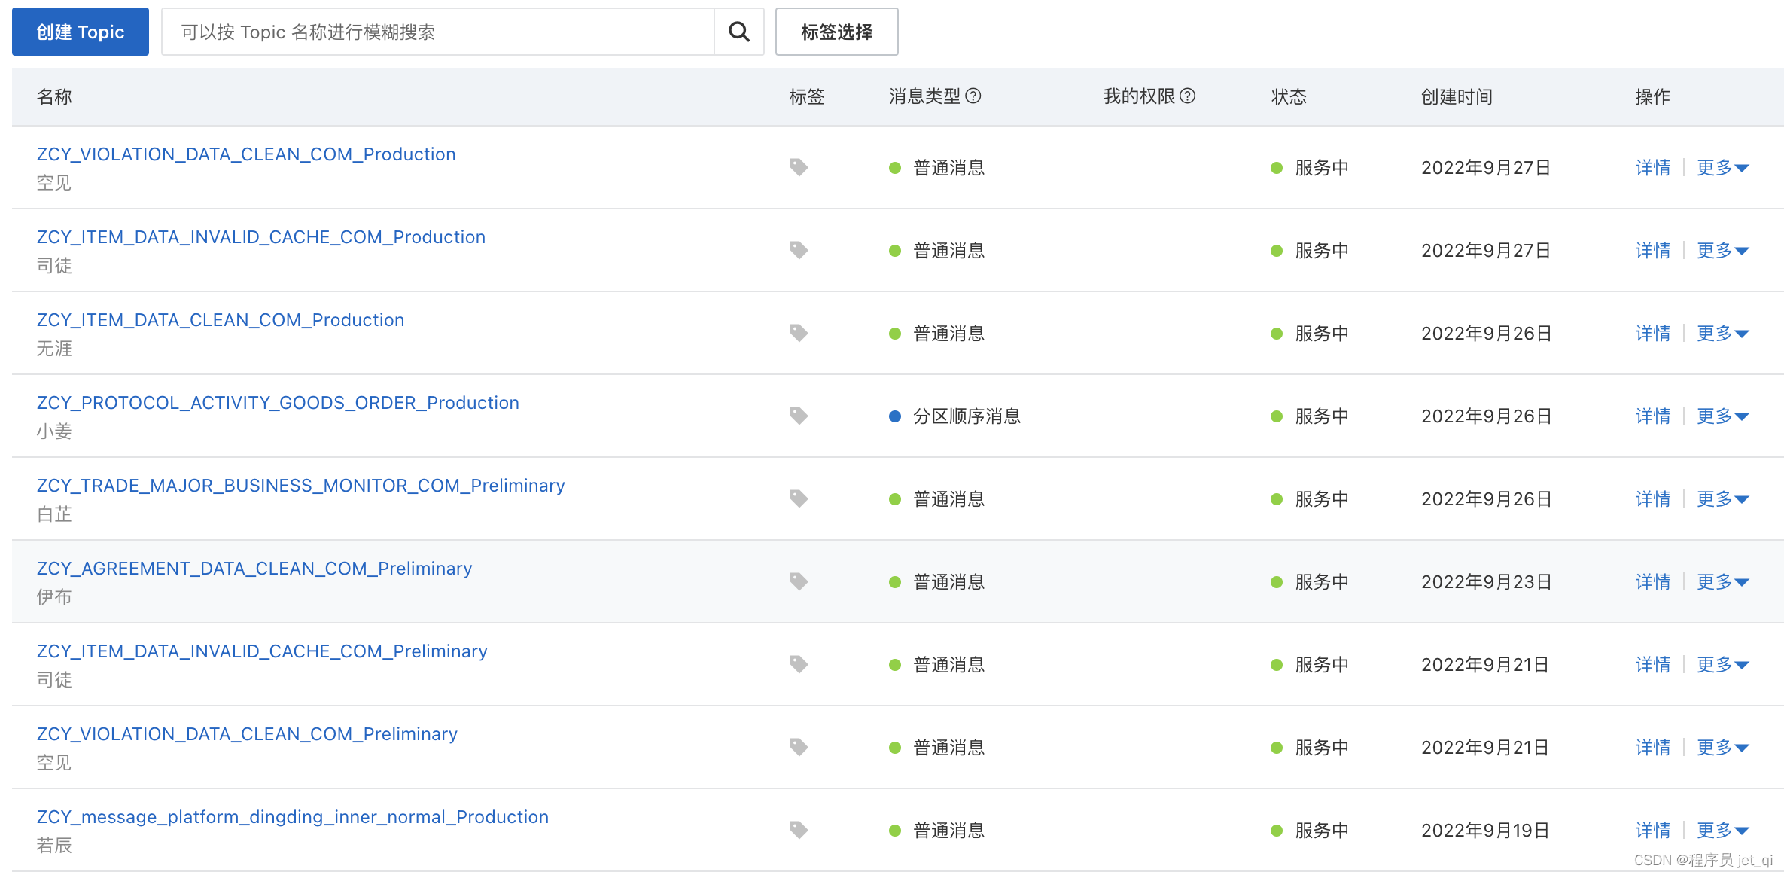The width and height of the screenshot is (1784, 875).
Task: Open topic ZCY_message_platform_dingding_inner_normal_Production
Action: pyautogui.click(x=293, y=817)
